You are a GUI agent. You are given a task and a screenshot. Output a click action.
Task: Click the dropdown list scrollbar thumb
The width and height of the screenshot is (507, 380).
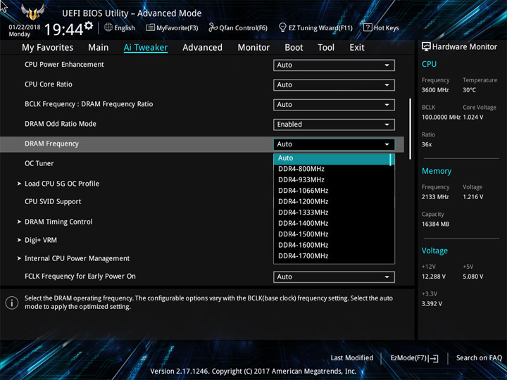tap(391, 160)
